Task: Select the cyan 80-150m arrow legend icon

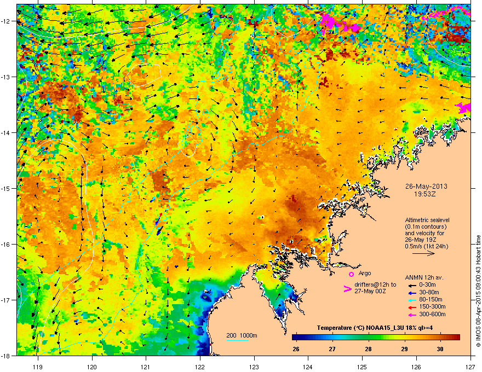Action: (412, 300)
